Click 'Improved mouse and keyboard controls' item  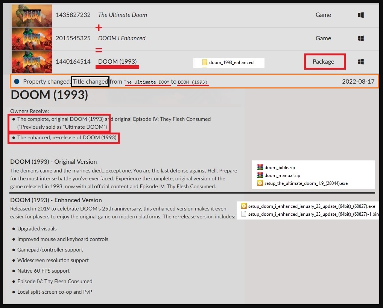coord(63,239)
